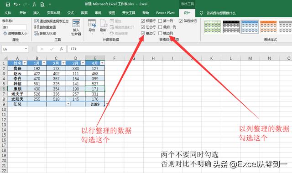Open the filter dropdown on 姓名 header

pos(25,63)
